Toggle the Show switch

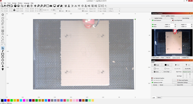tap(152, 26)
